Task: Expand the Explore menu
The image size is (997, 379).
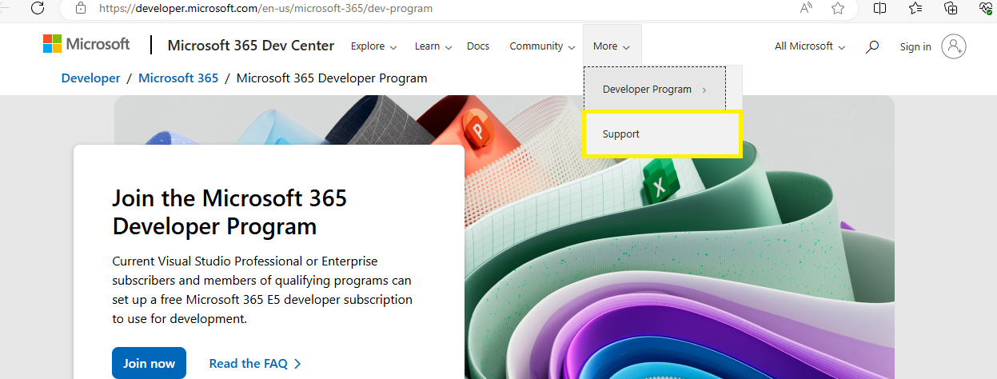Action: point(373,46)
